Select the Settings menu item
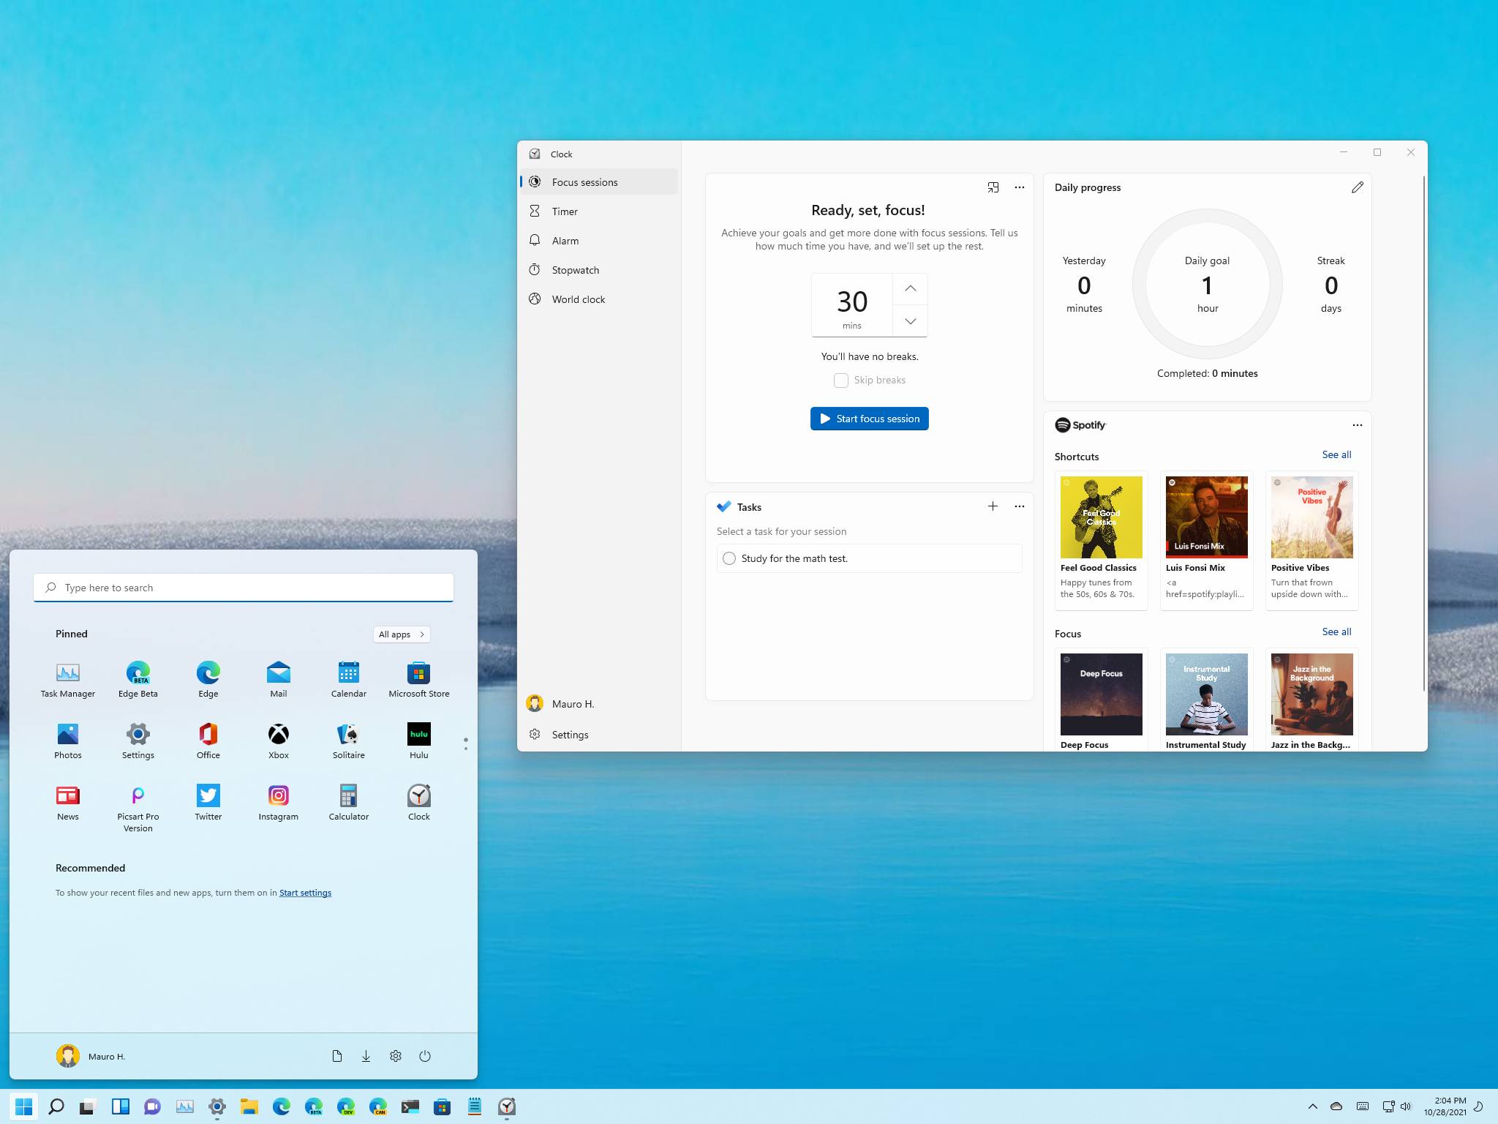Viewport: 1498px width, 1124px height. 571,735
